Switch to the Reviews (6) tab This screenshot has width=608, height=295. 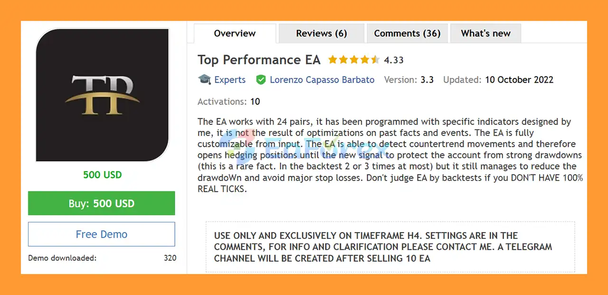tap(322, 33)
